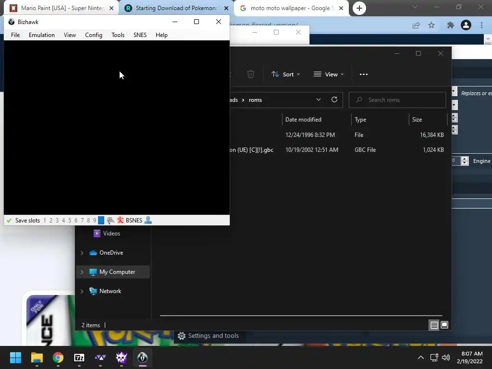Screen dimensions: 492x369
Task: Open the Sort dropdown in File Explorer
Action: [286, 74]
